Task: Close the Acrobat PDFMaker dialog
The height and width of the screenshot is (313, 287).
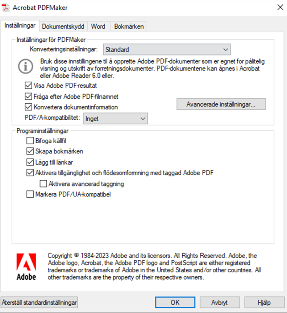Action: [x=280, y=7]
